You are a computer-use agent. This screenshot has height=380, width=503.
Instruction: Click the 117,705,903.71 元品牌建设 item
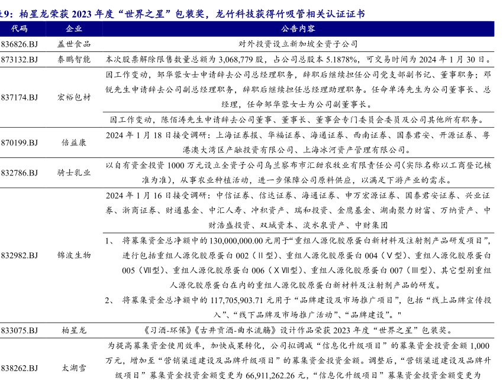[298, 307]
